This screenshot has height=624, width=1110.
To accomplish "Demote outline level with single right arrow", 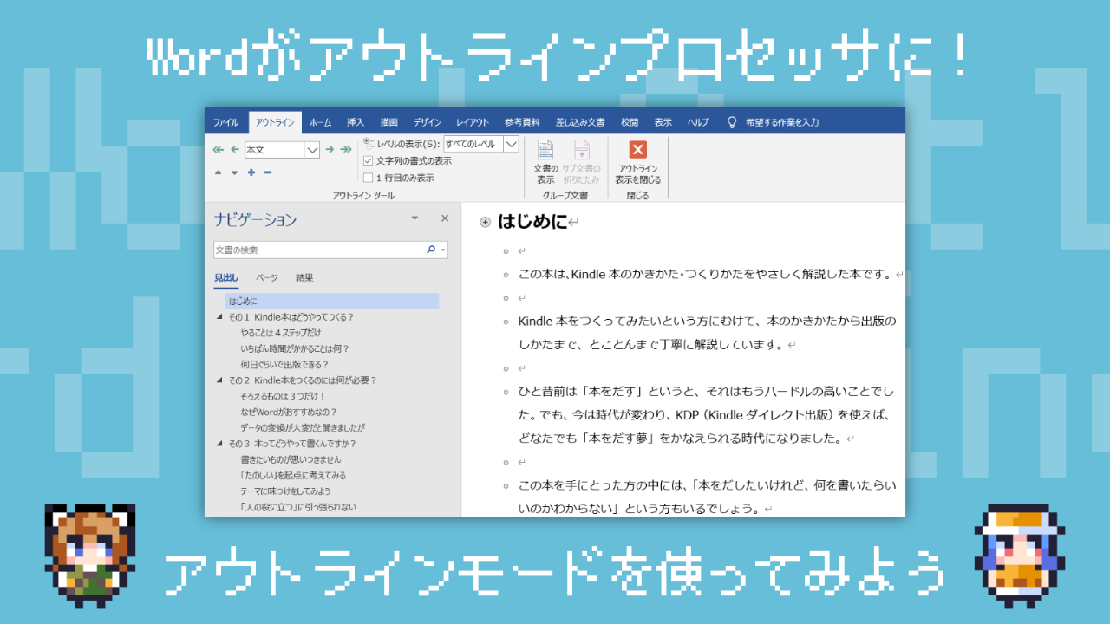I will [330, 149].
